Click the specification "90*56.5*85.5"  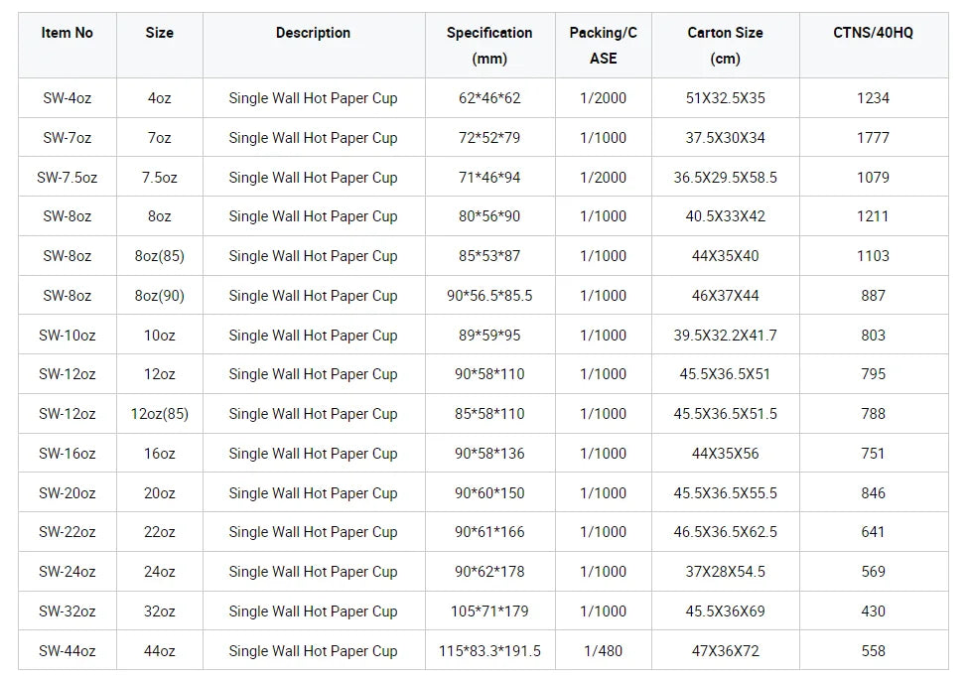[x=489, y=296]
